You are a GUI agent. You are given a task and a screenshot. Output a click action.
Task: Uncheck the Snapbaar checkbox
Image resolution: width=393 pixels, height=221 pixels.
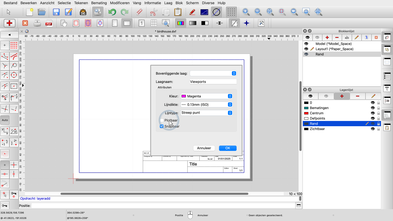tap(162, 126)
